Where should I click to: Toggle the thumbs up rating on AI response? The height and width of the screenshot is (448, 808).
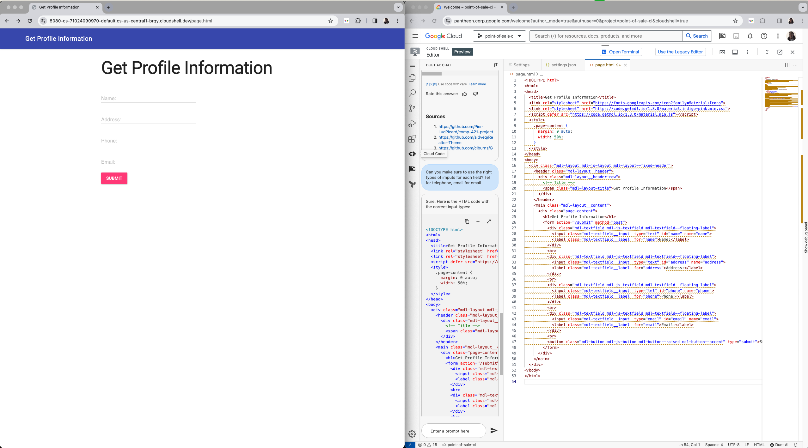pyautogui.click(x=465, y=93)
